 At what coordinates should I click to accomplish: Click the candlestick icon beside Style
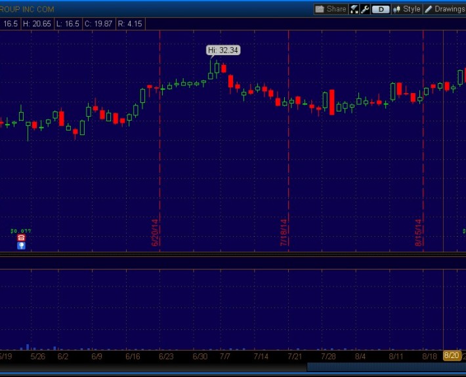point(396,9)
